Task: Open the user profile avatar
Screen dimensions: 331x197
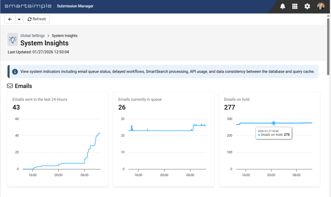Action: coord(321,6)
